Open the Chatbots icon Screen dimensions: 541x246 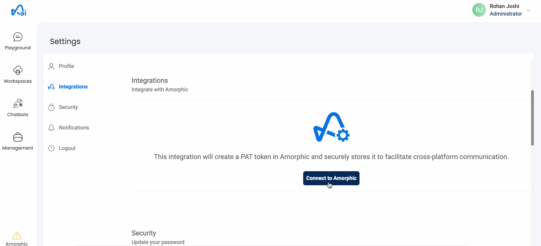coord(18,104)
